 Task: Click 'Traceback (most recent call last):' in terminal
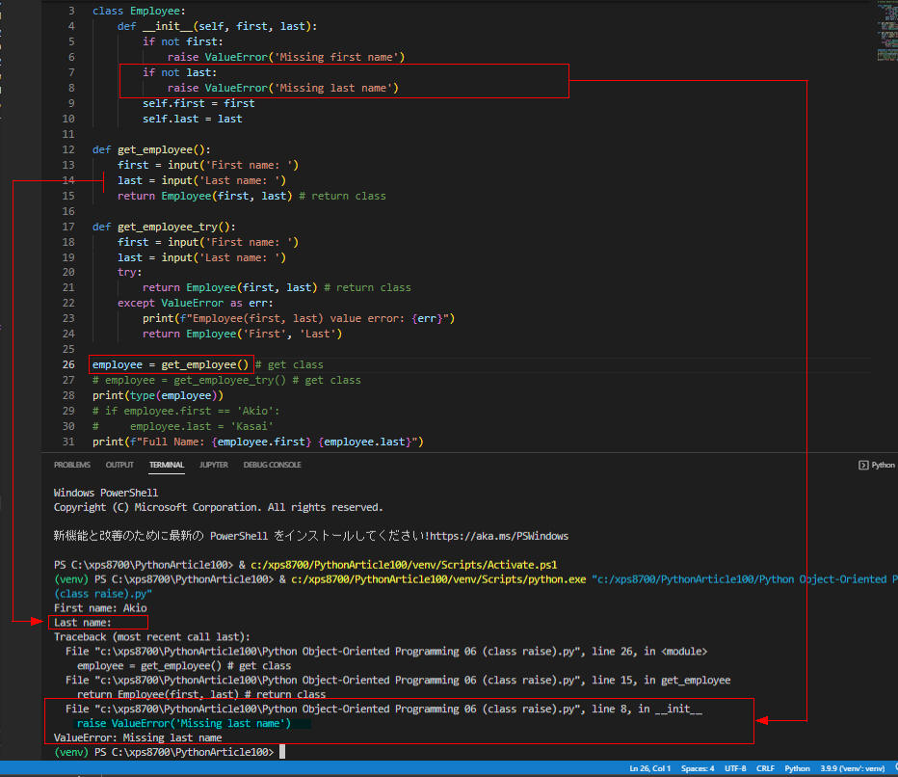pos(152,637)
